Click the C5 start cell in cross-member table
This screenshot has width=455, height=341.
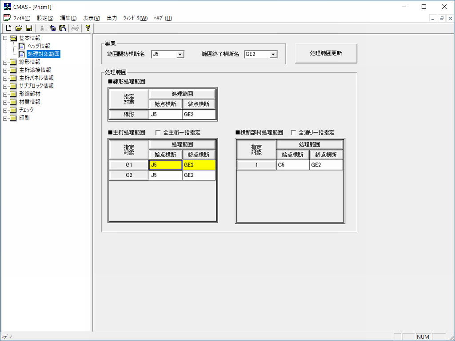click(292, 165)
